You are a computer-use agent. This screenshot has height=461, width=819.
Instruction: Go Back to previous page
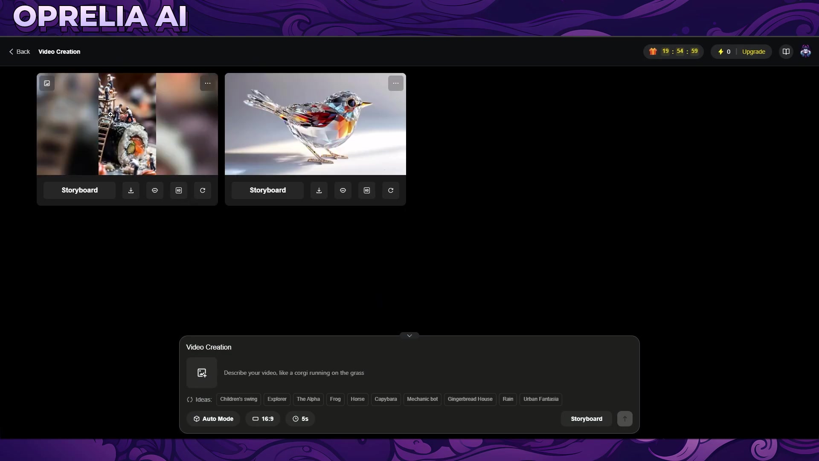tap(20, 52)
